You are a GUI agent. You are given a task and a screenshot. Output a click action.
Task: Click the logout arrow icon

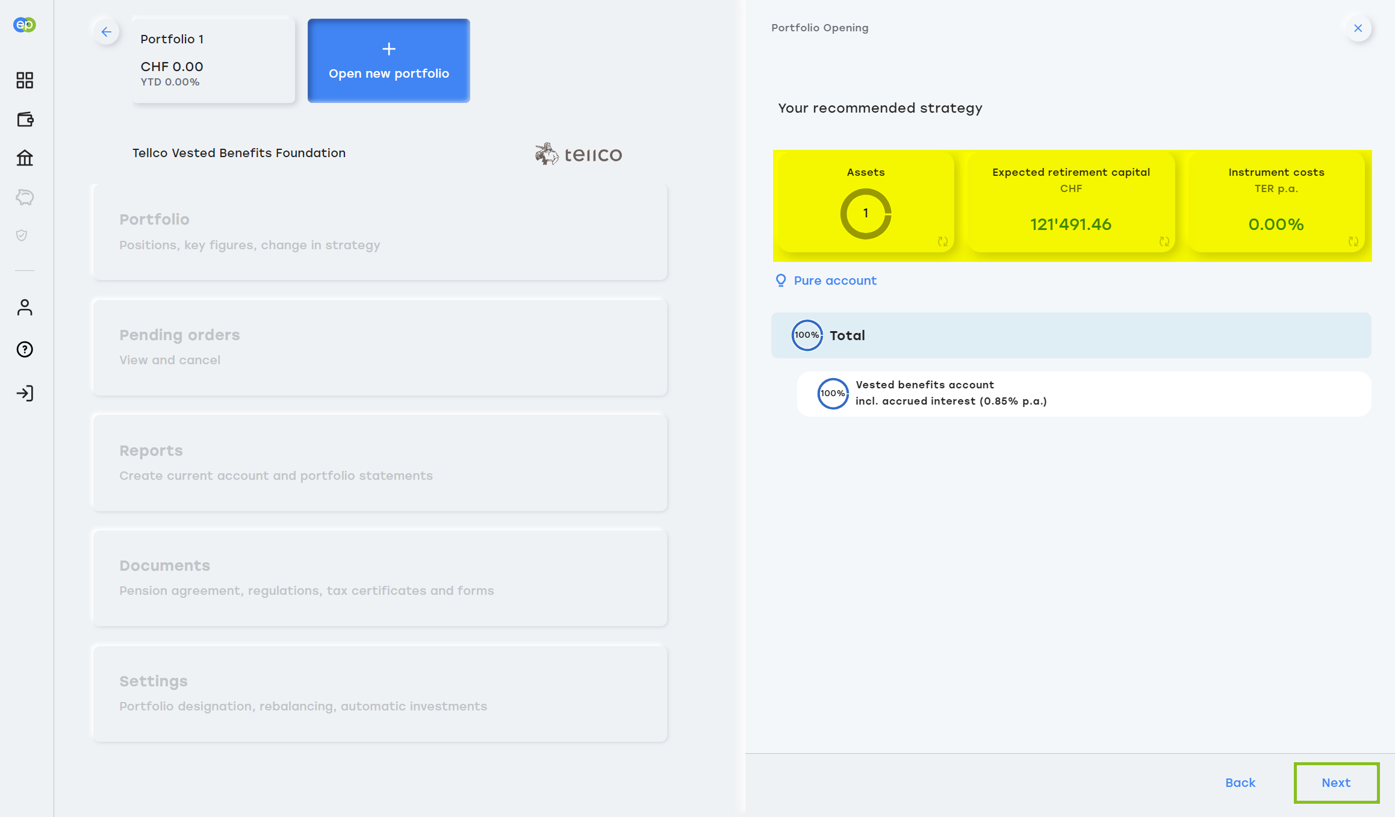[x=25, y=393]
